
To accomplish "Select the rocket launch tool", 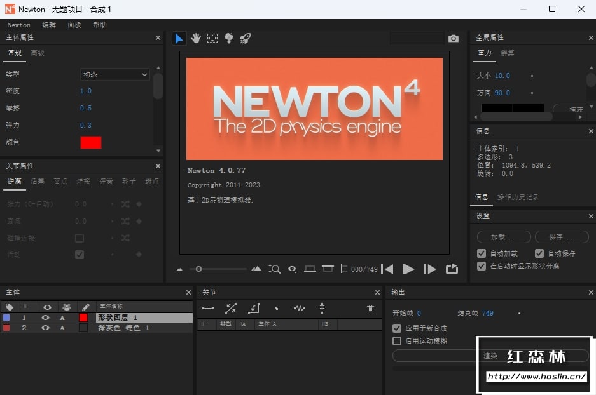I will pyautogui.click(x=245, y=39).
